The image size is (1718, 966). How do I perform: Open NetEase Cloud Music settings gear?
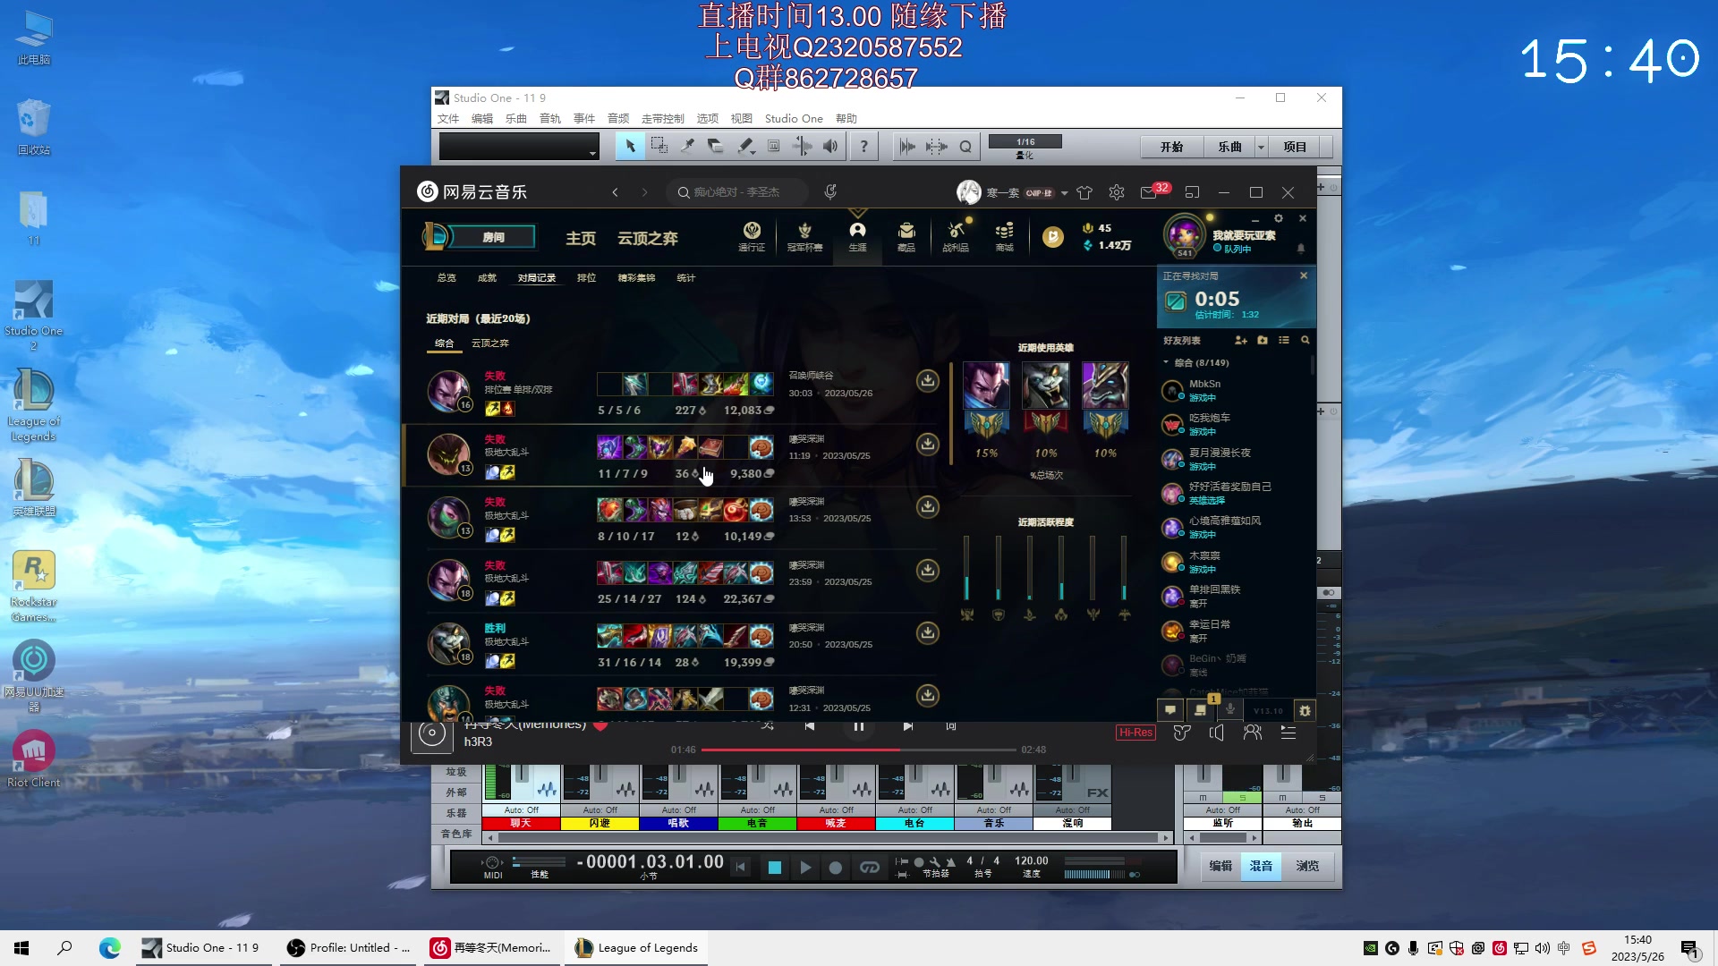[1117, 192]
